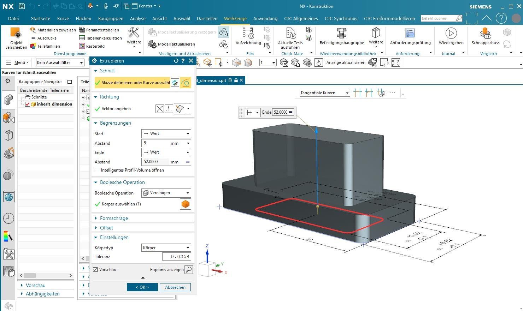This screenshot has width=523, height=311.
Task: Expand the Formschräge section
Action: 114,218
